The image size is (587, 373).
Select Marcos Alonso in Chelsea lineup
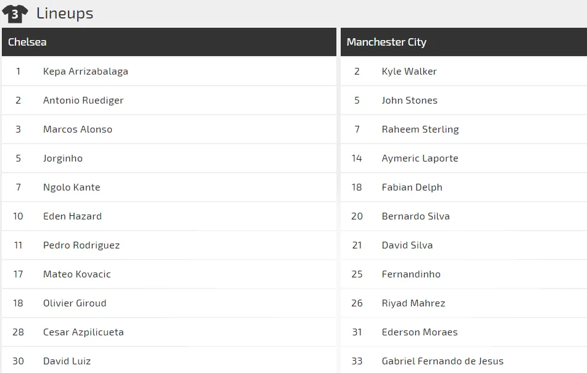pyautogui.click(x=78, y=129)
